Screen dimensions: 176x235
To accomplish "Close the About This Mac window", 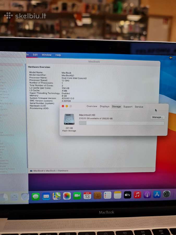I will 63,106.
